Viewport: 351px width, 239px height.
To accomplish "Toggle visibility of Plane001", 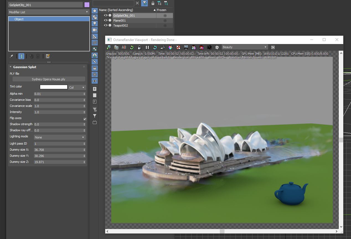I will click(x=105, y=20).
